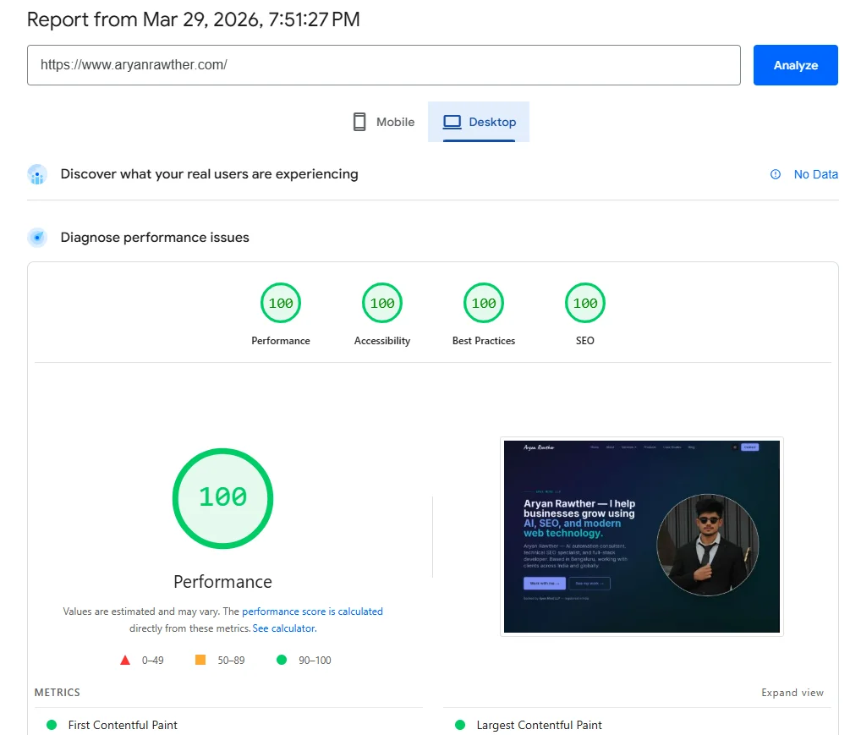This screenshot has width=861, height=735.
Task: Click the monitor icon on the Desktop tab
Action: [x=453, y=122]
